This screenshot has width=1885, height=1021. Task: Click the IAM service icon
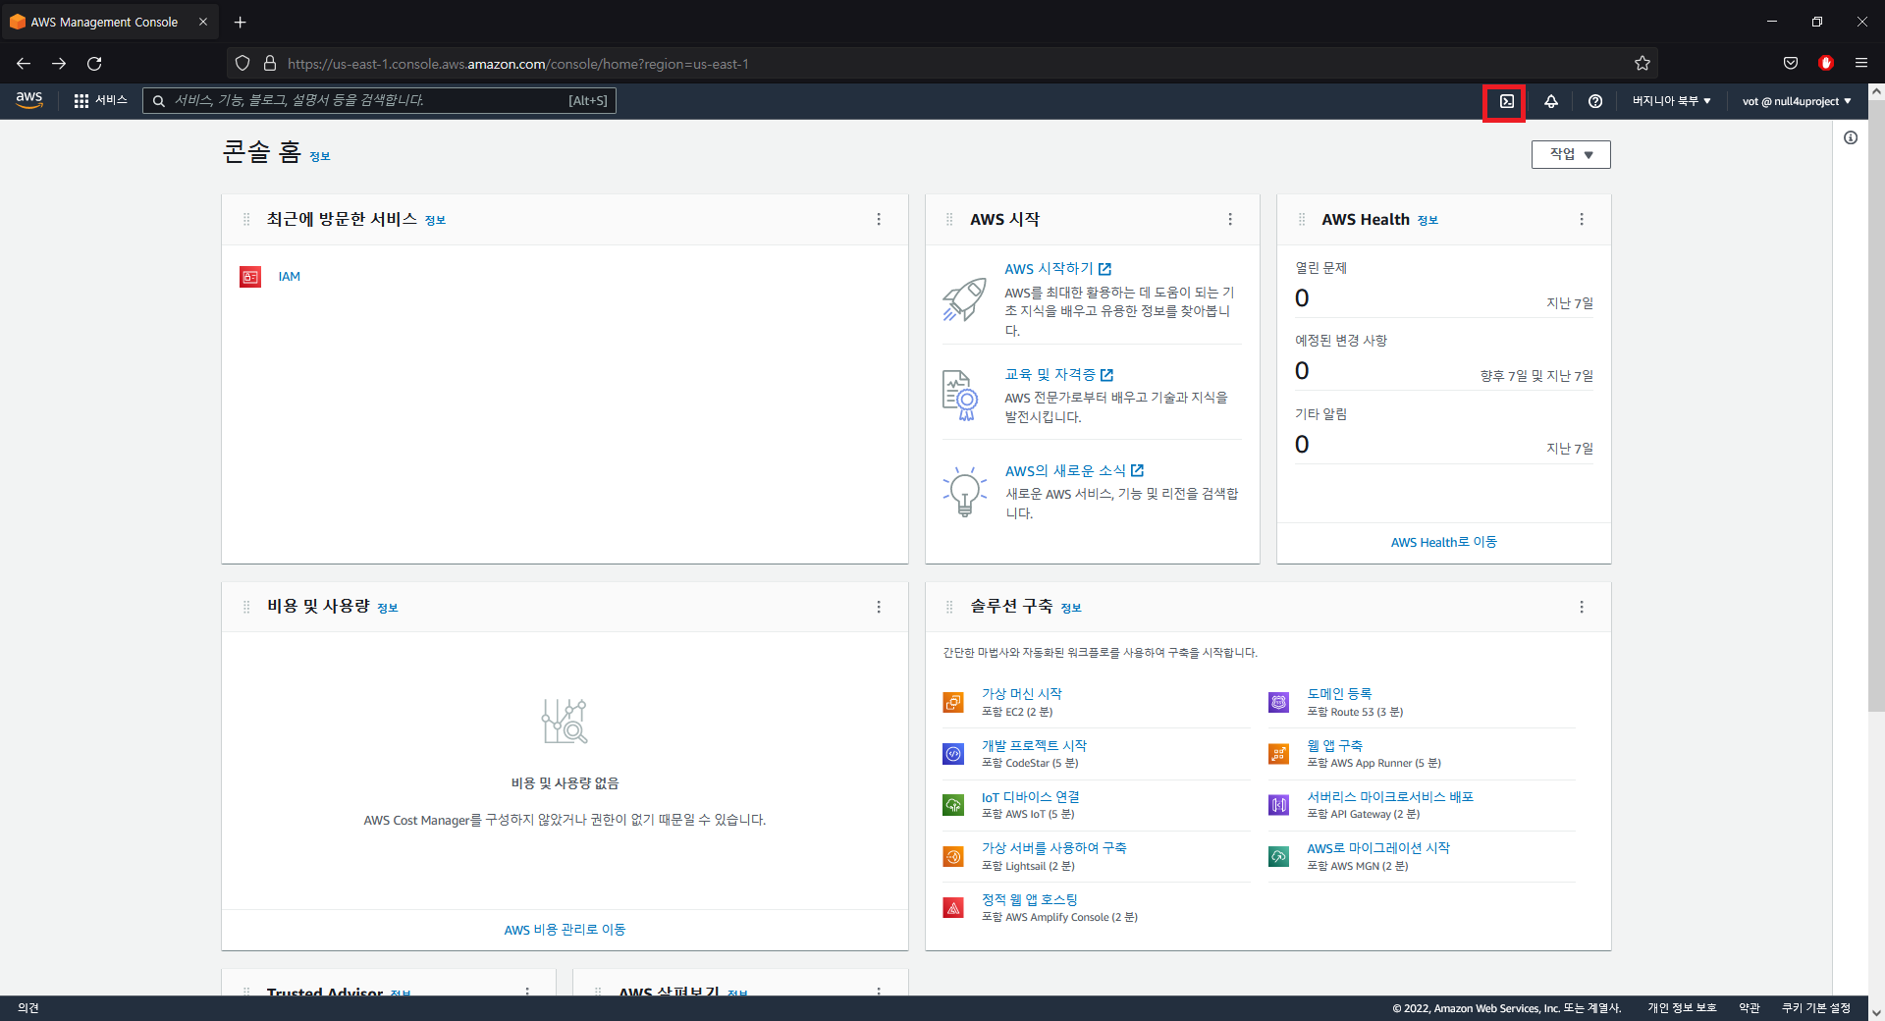250,277
